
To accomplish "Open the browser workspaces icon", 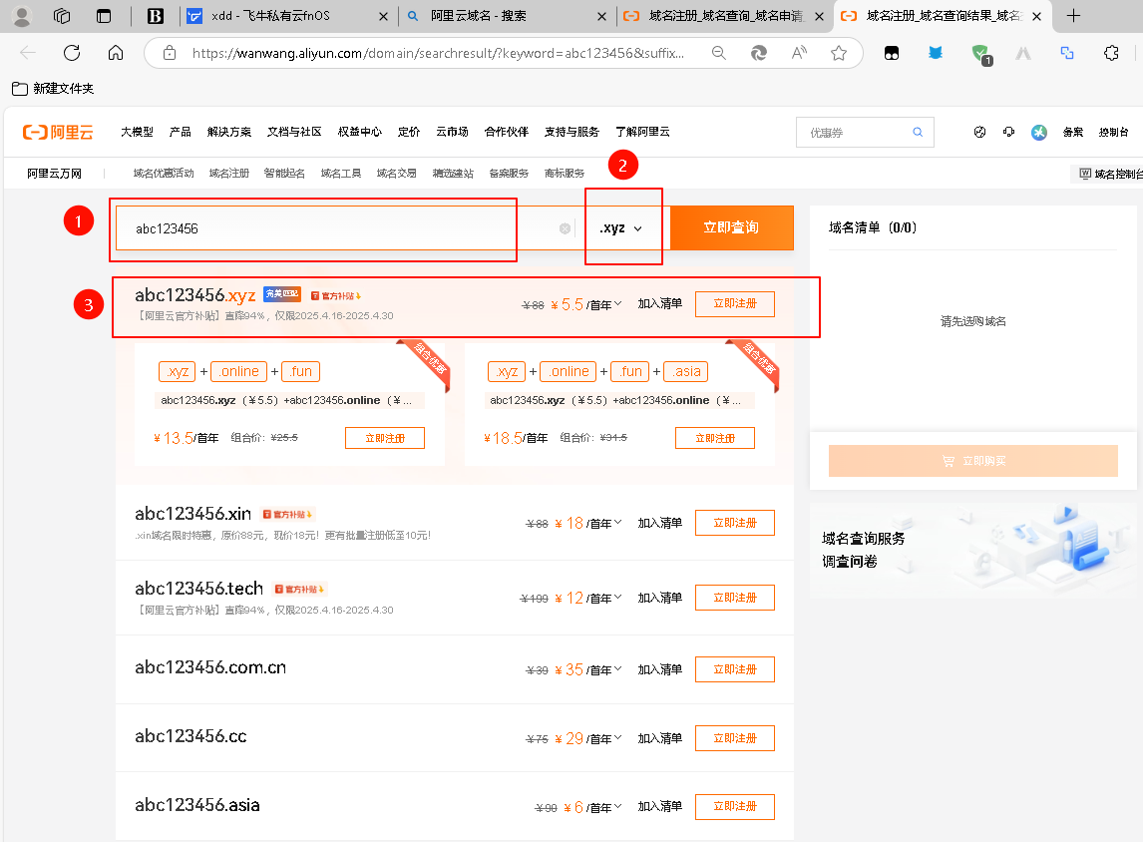I will [62, 16].
